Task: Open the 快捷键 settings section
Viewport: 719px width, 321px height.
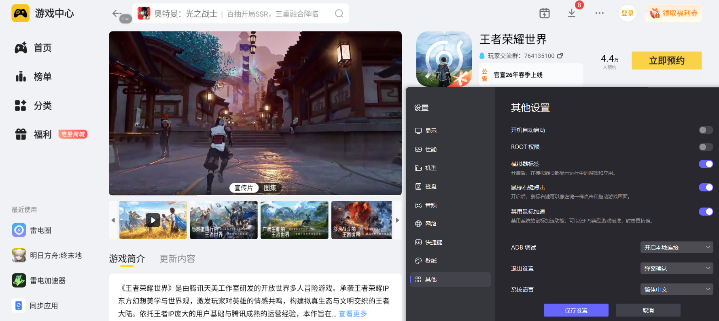Action: 450,242
